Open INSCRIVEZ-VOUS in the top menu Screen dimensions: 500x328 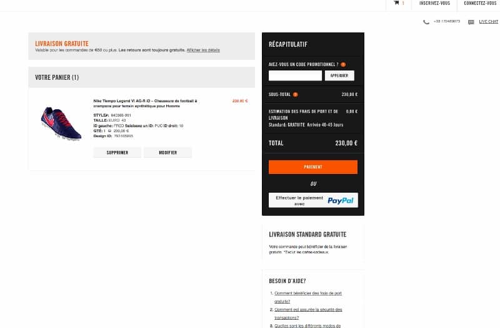pyautogui.click(x=434, y=3)
